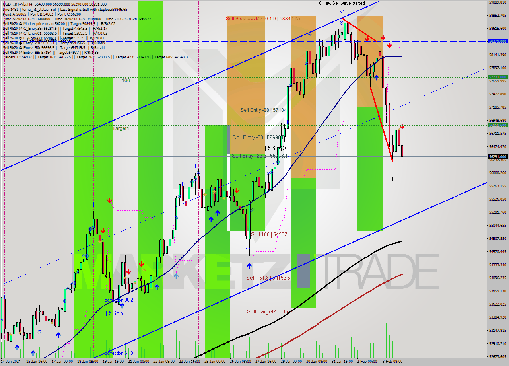Click the 'correction 61.8' label
Viewport: 509px width, 366px height.
pos(119,353)
